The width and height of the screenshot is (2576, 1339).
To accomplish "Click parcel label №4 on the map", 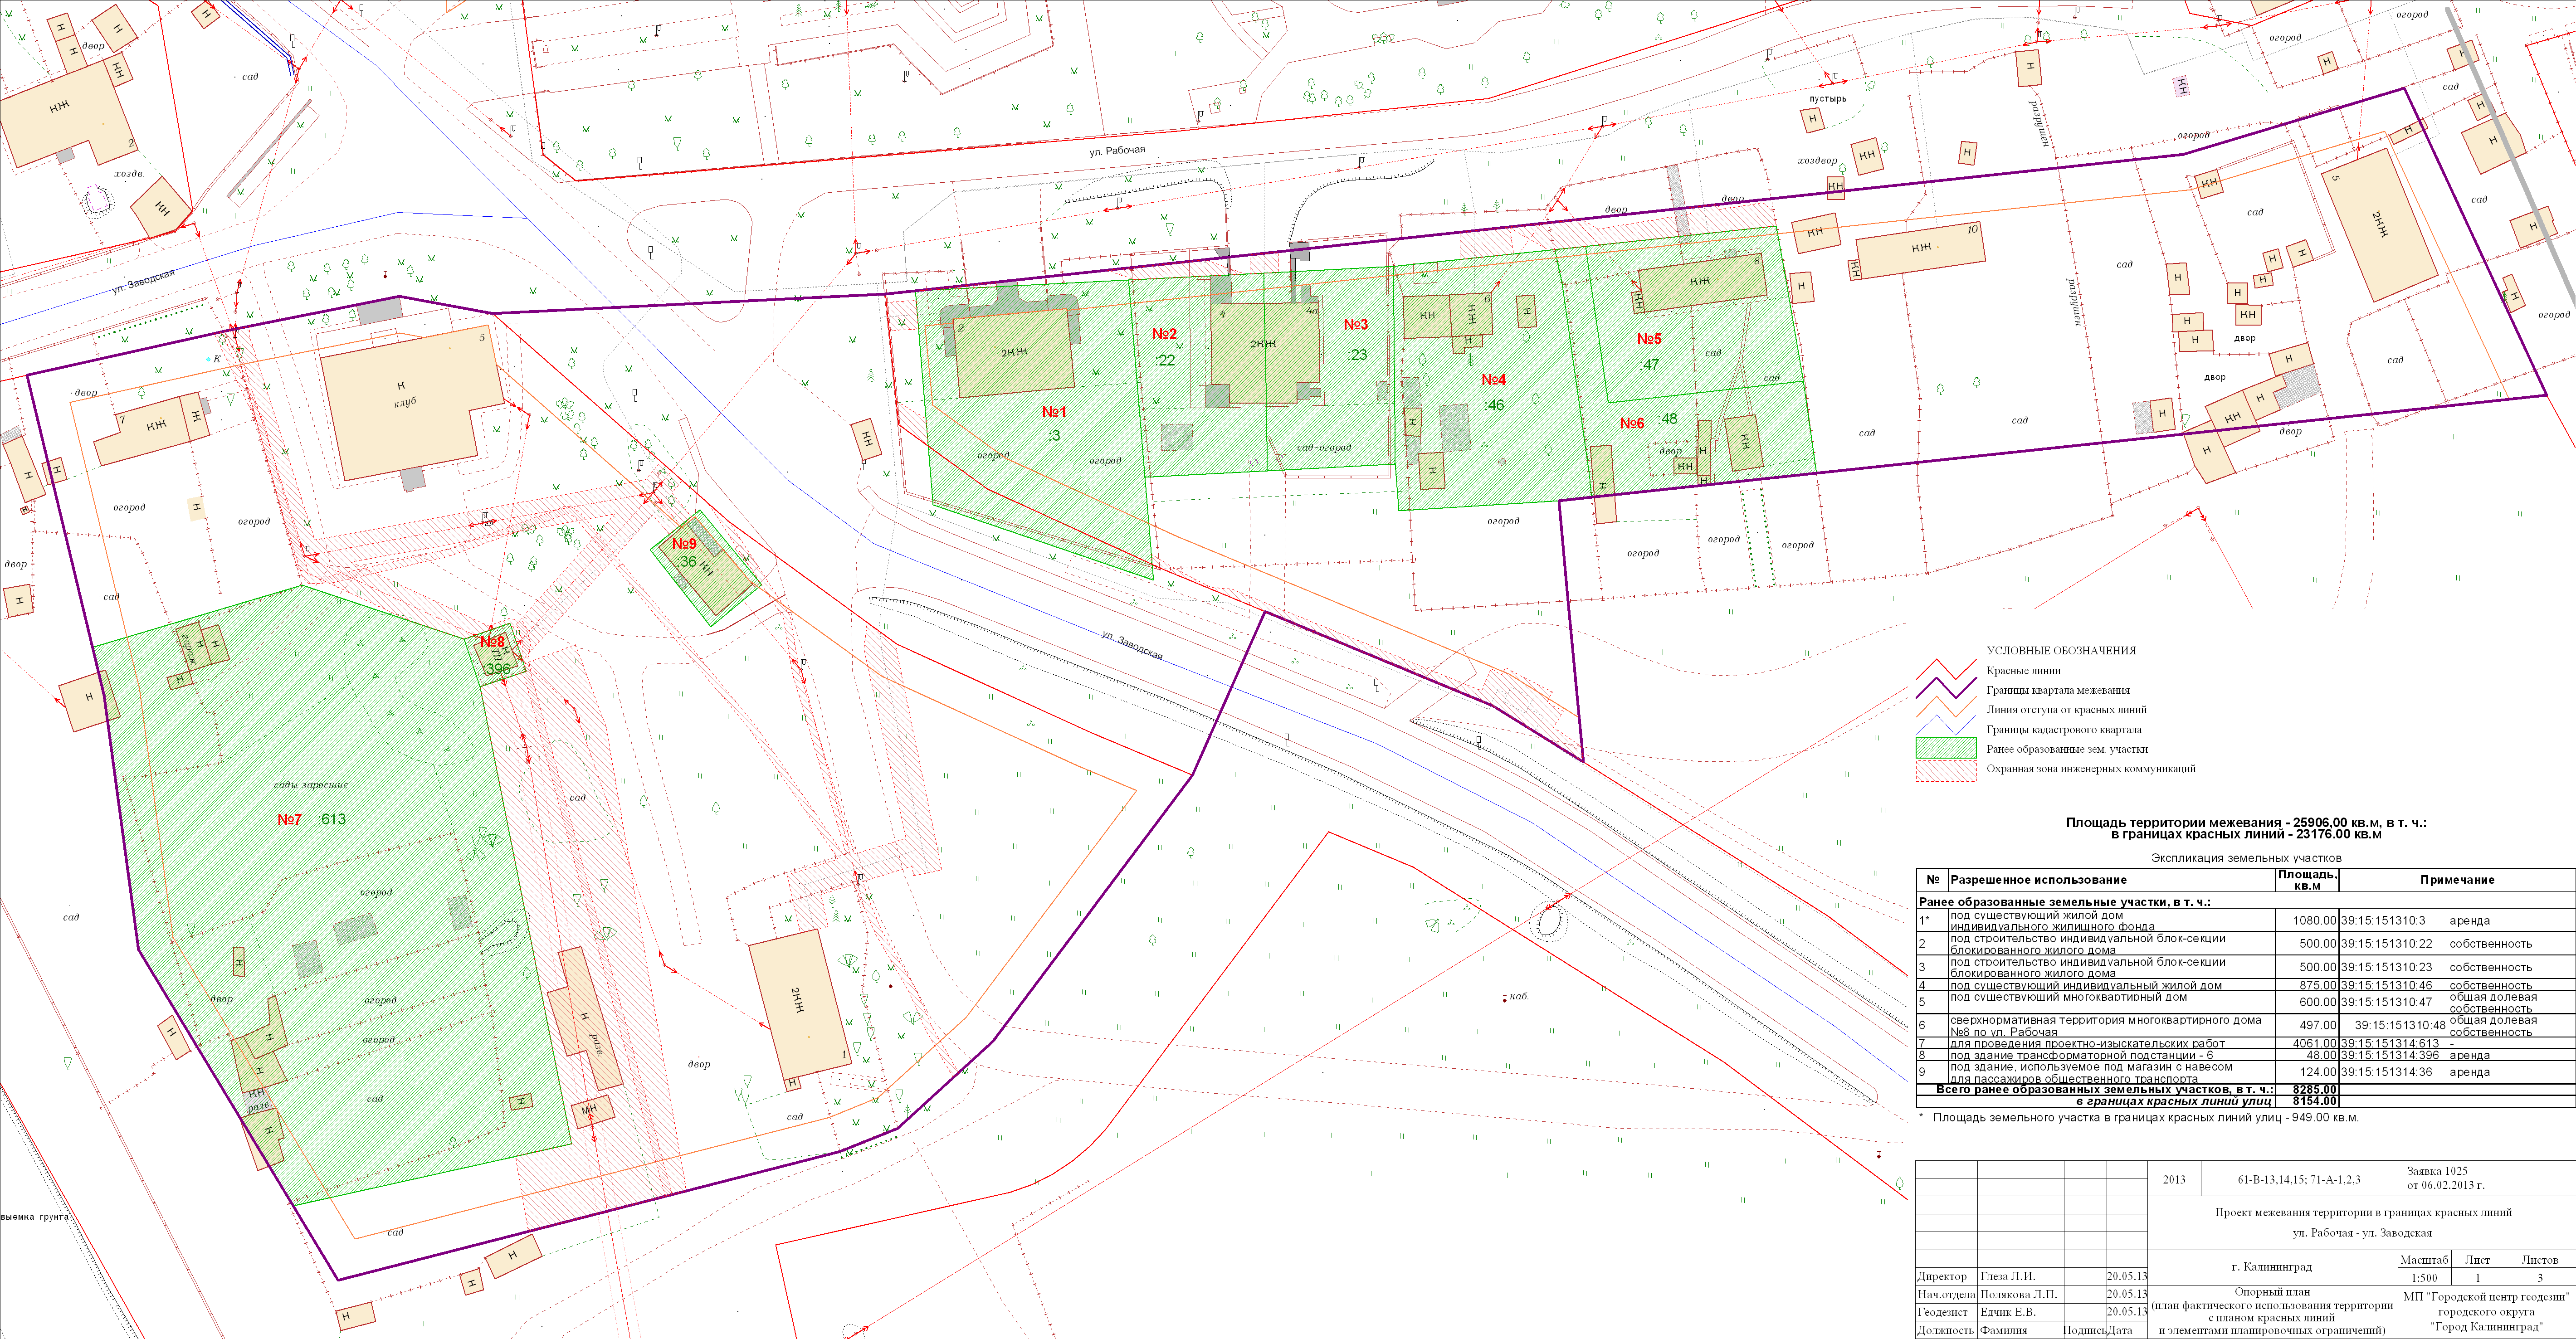I will pos(1493,380).
